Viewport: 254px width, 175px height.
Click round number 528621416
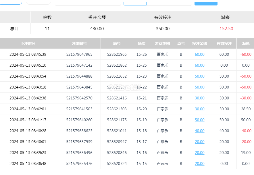pos(117,98)
